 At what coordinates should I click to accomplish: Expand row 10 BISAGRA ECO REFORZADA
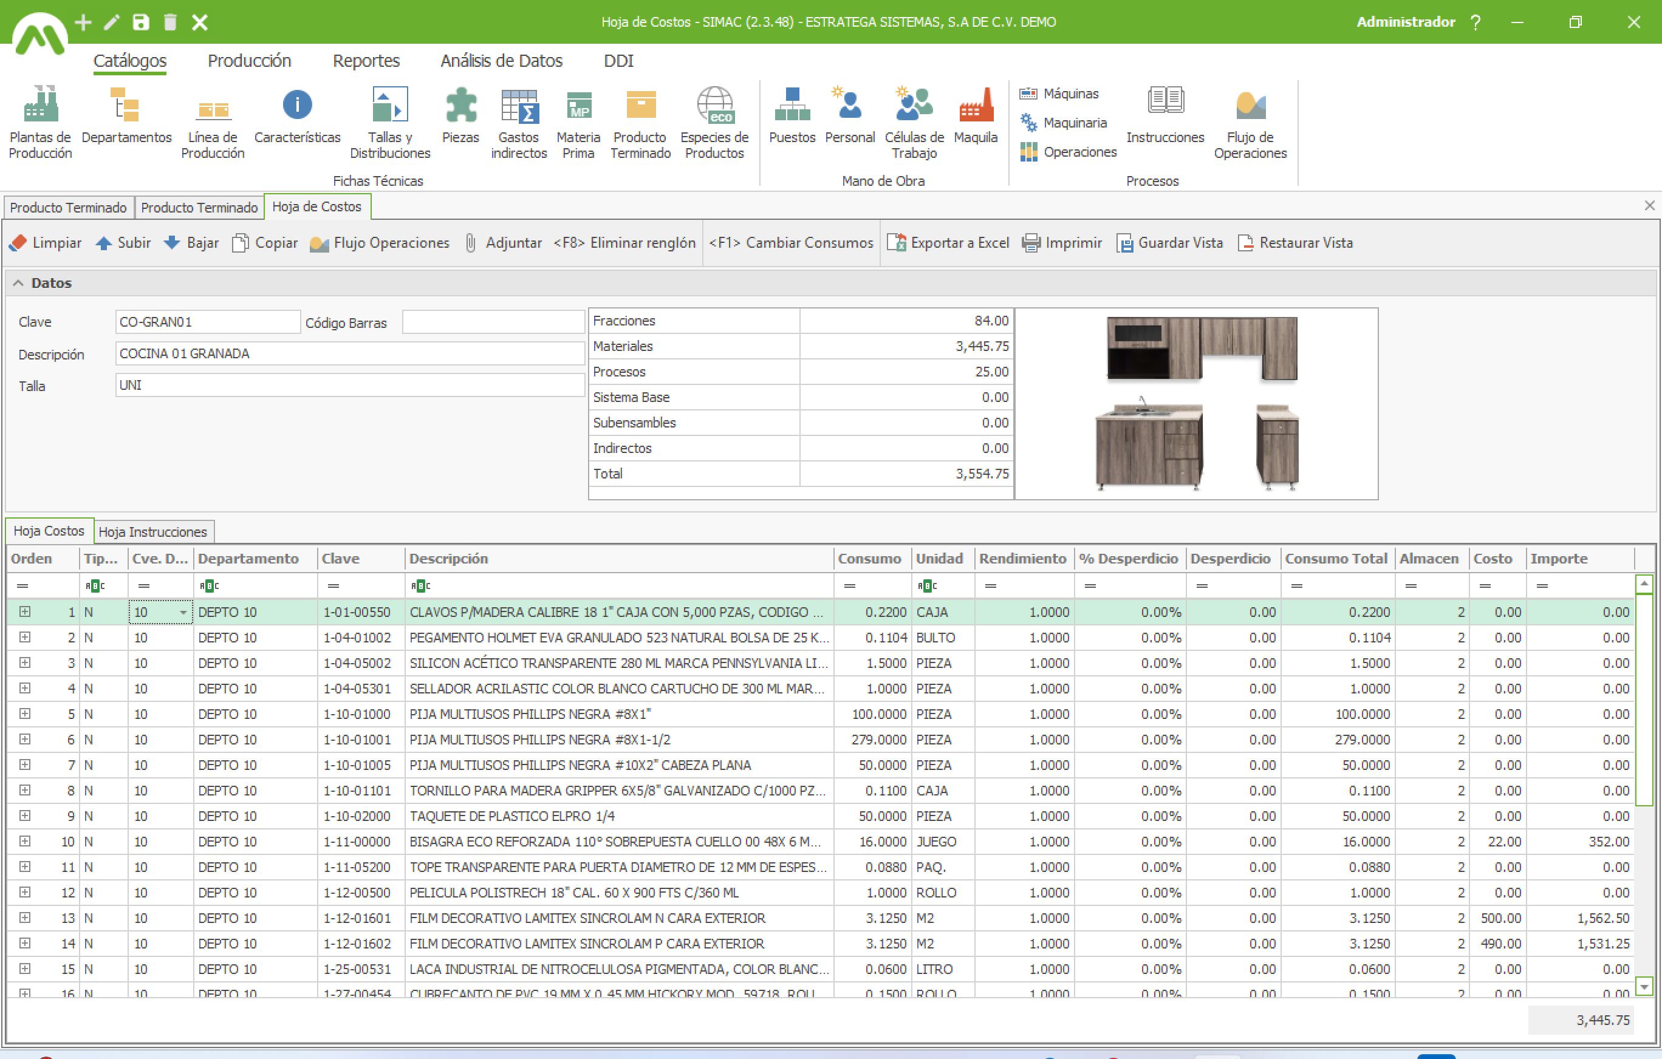coord(25,841)
